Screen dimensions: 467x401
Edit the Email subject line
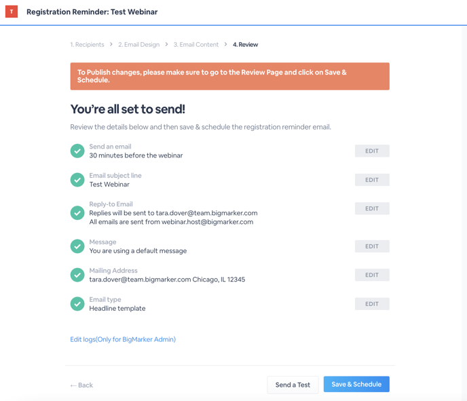pos(372,180)
